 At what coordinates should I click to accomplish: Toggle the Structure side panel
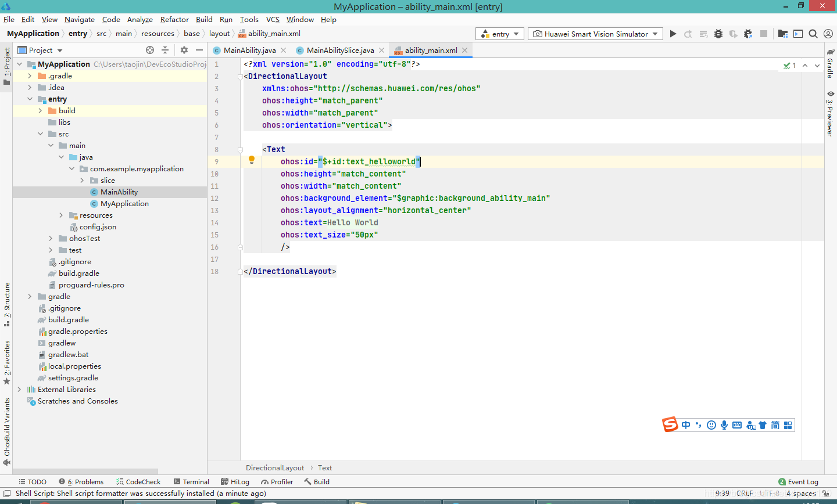[7, 304]
